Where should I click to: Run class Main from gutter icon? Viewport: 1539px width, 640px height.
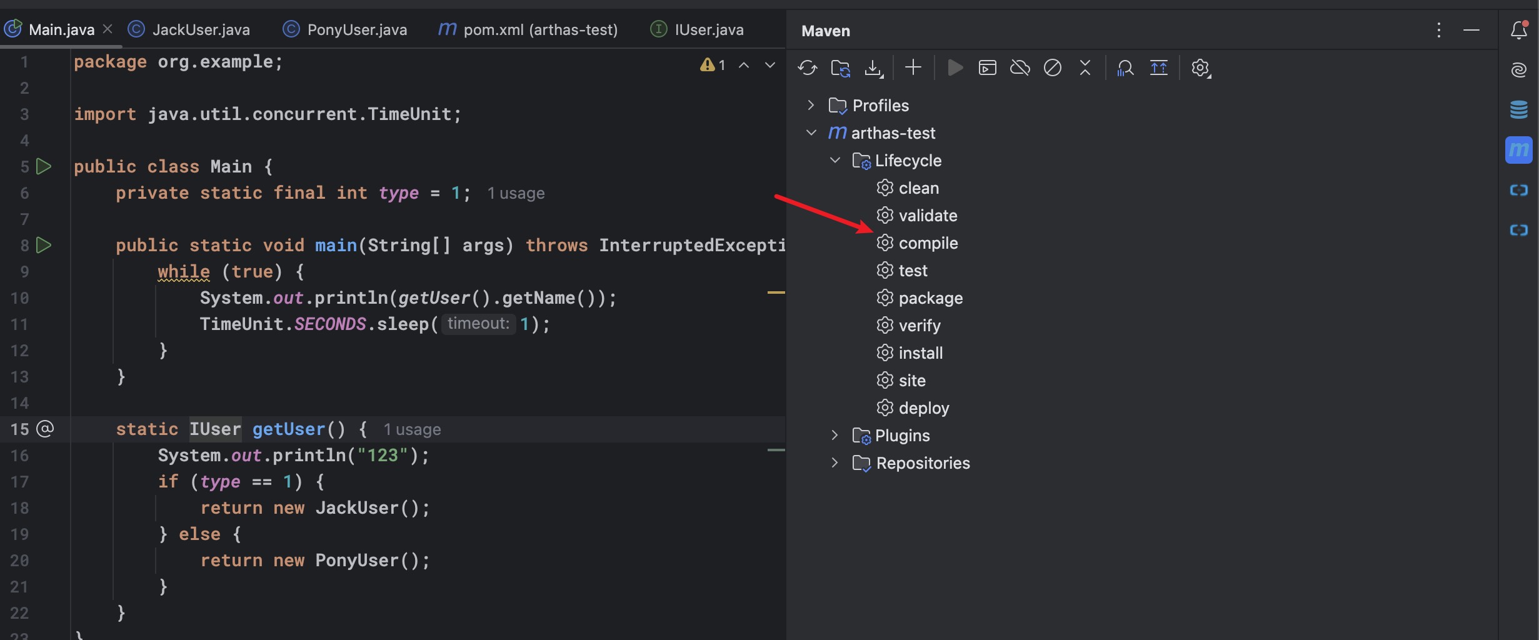point(44,166)
